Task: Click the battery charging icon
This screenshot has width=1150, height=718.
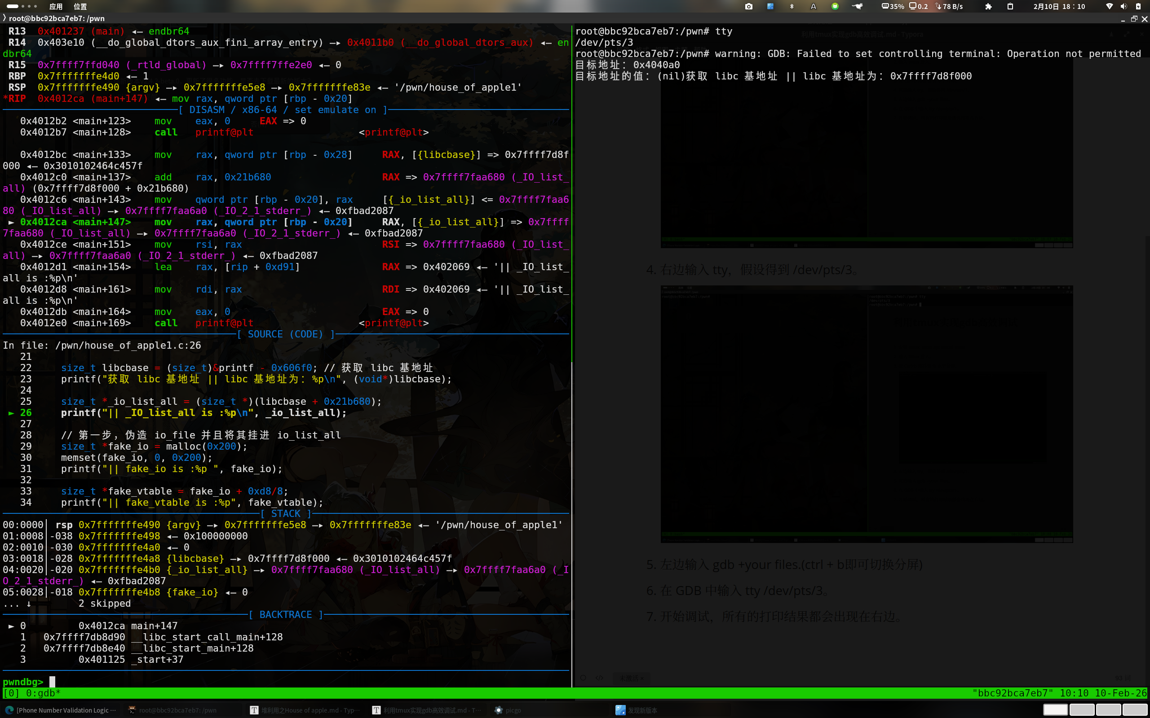Action: pyautogui.click(x=1138, y=6)
